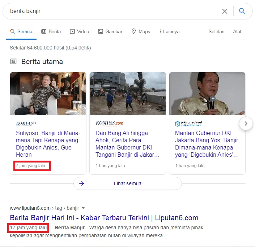Advance news carousel with right chevron
The height and width of the screenshot is (247, 255).
[246, 123]
